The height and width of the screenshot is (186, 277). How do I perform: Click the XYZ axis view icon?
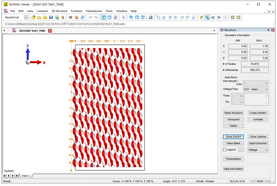click(158, 17)
